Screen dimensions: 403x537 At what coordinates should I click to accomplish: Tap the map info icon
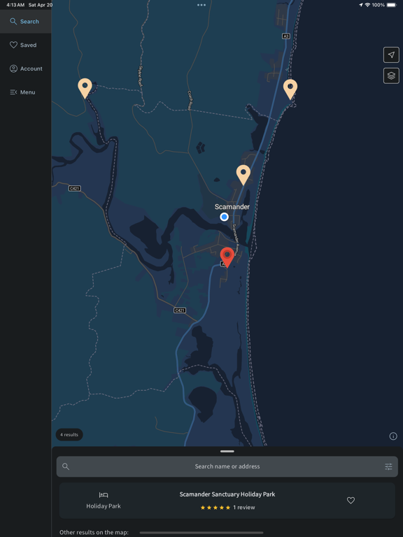tap(393, 436)
